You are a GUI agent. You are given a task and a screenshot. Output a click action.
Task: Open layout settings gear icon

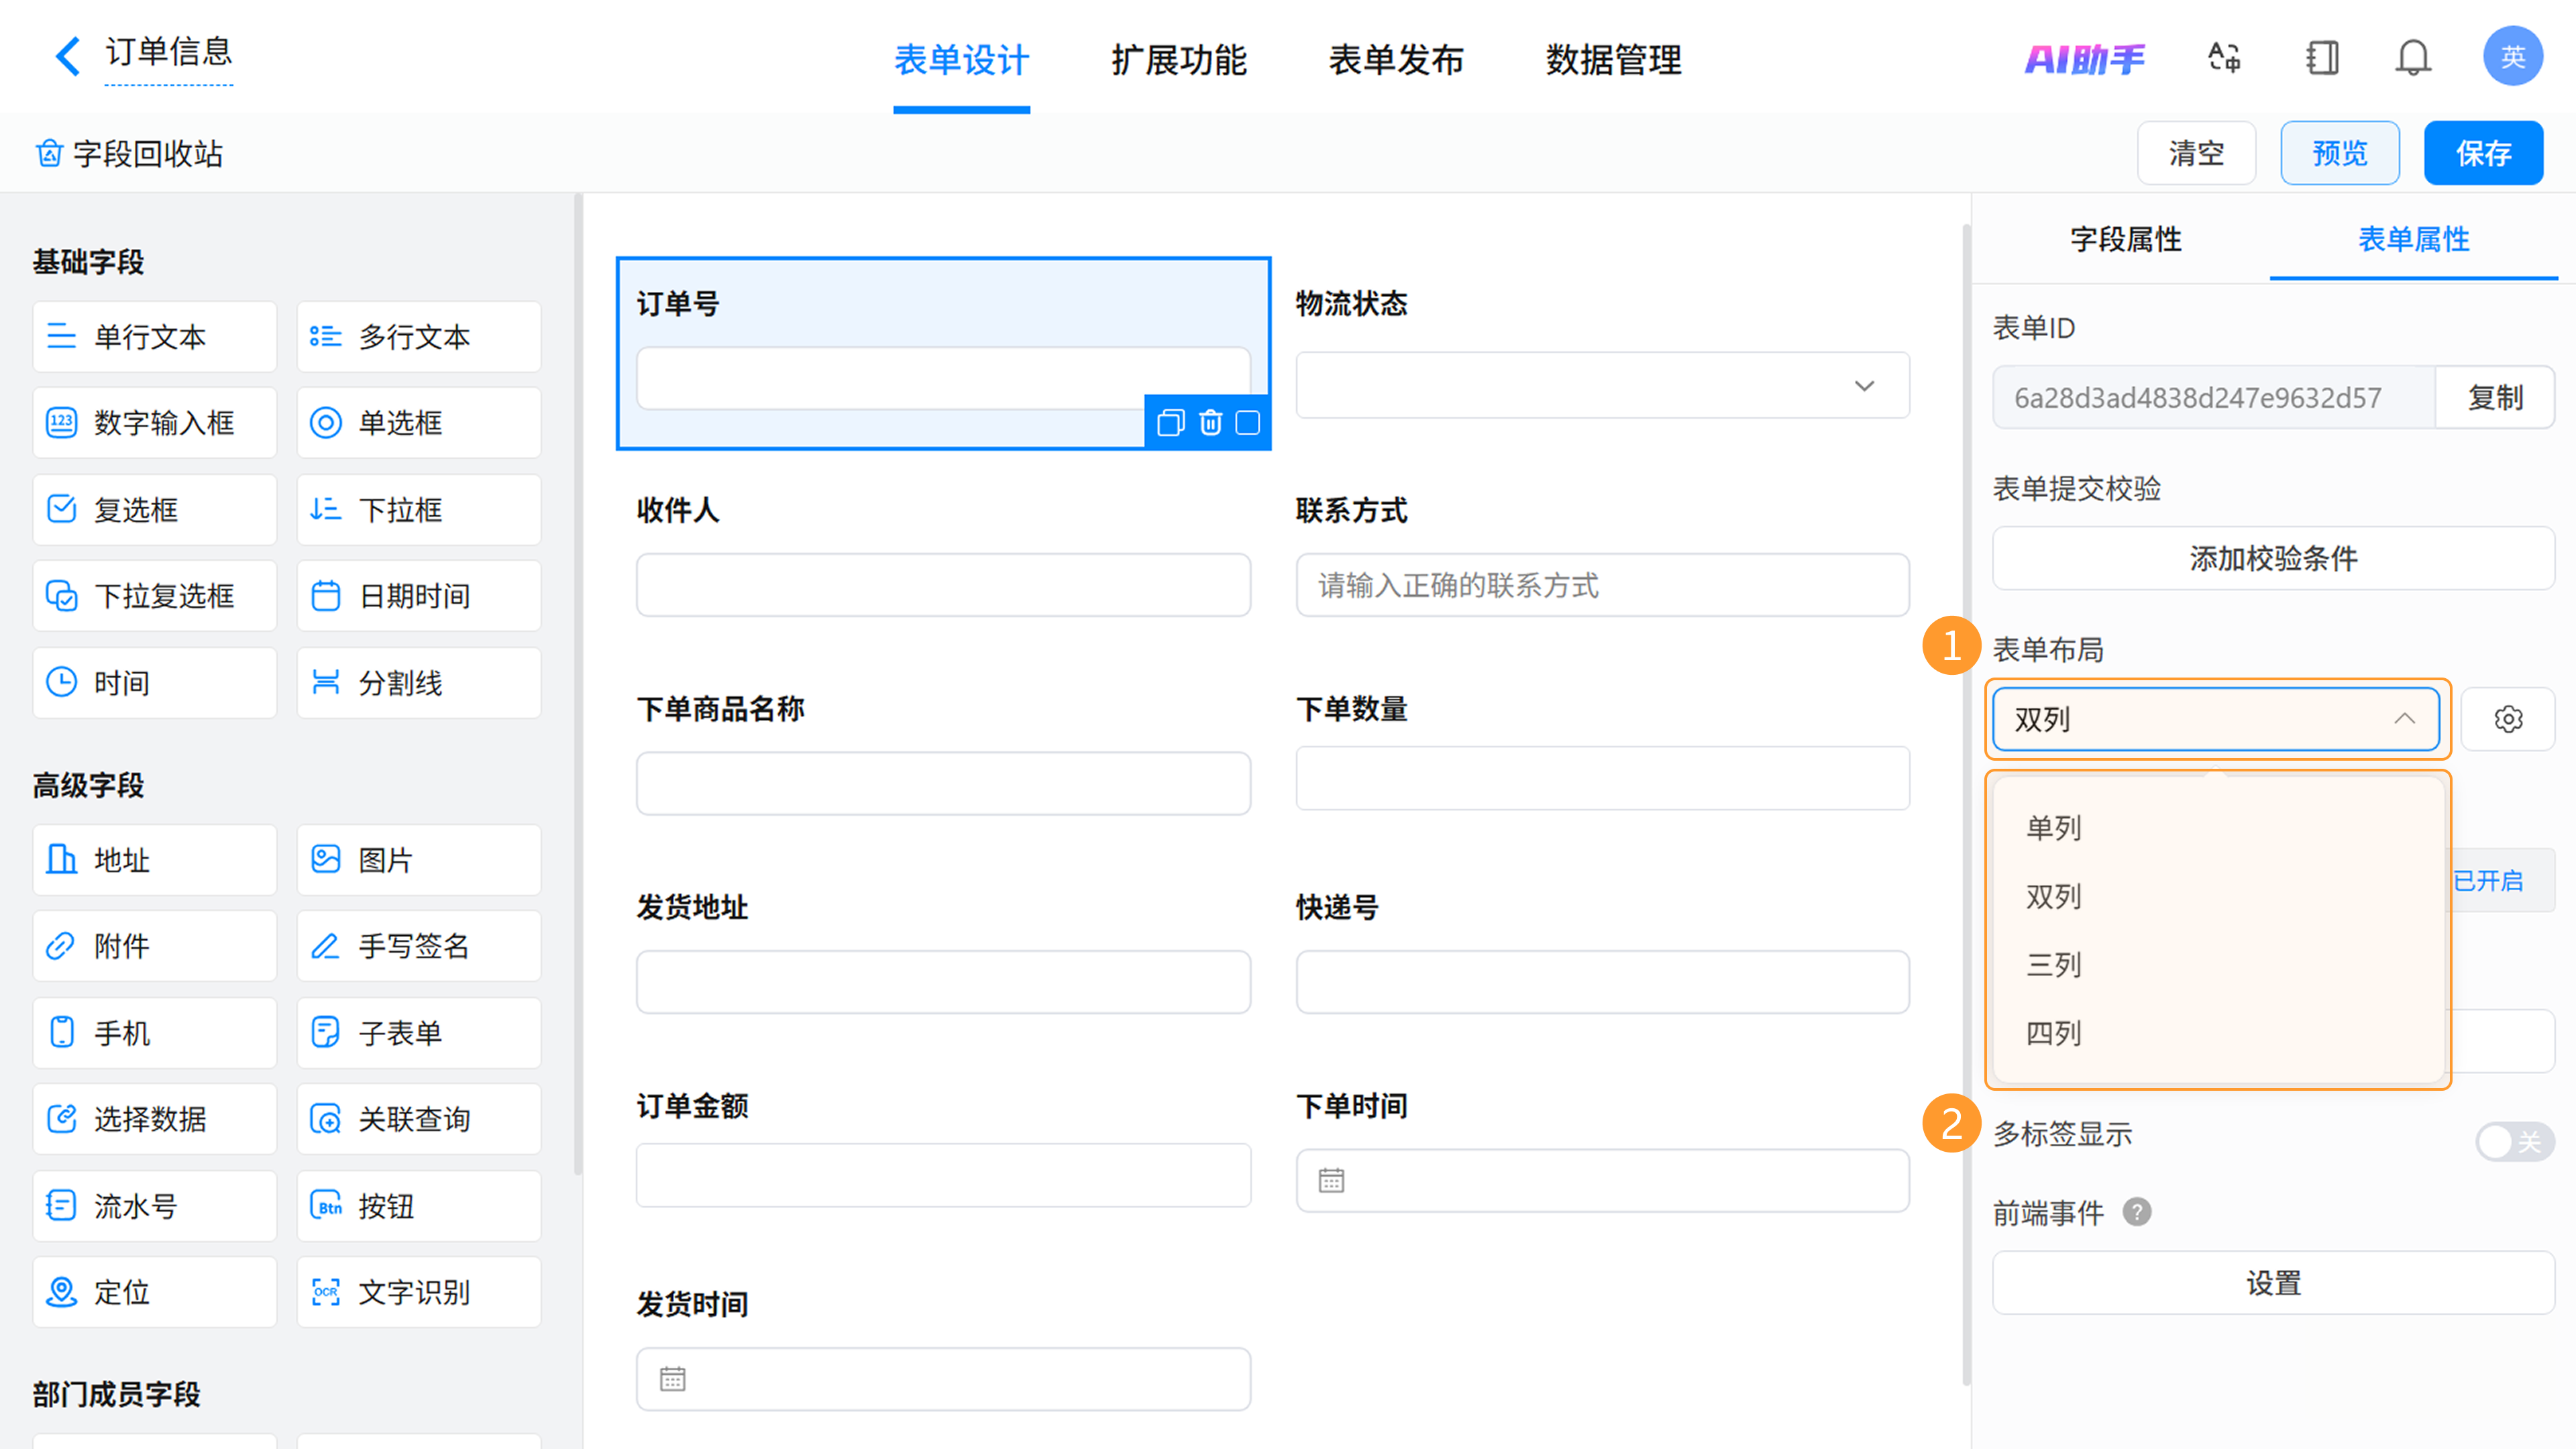pyautogui.click(x=2508, y=719)
